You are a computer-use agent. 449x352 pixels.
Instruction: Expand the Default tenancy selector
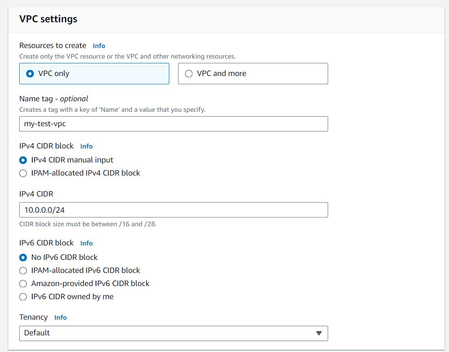click(x=173, y=333)
